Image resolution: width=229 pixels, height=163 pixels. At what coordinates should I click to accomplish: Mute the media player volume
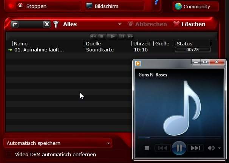tap(211, 148)
